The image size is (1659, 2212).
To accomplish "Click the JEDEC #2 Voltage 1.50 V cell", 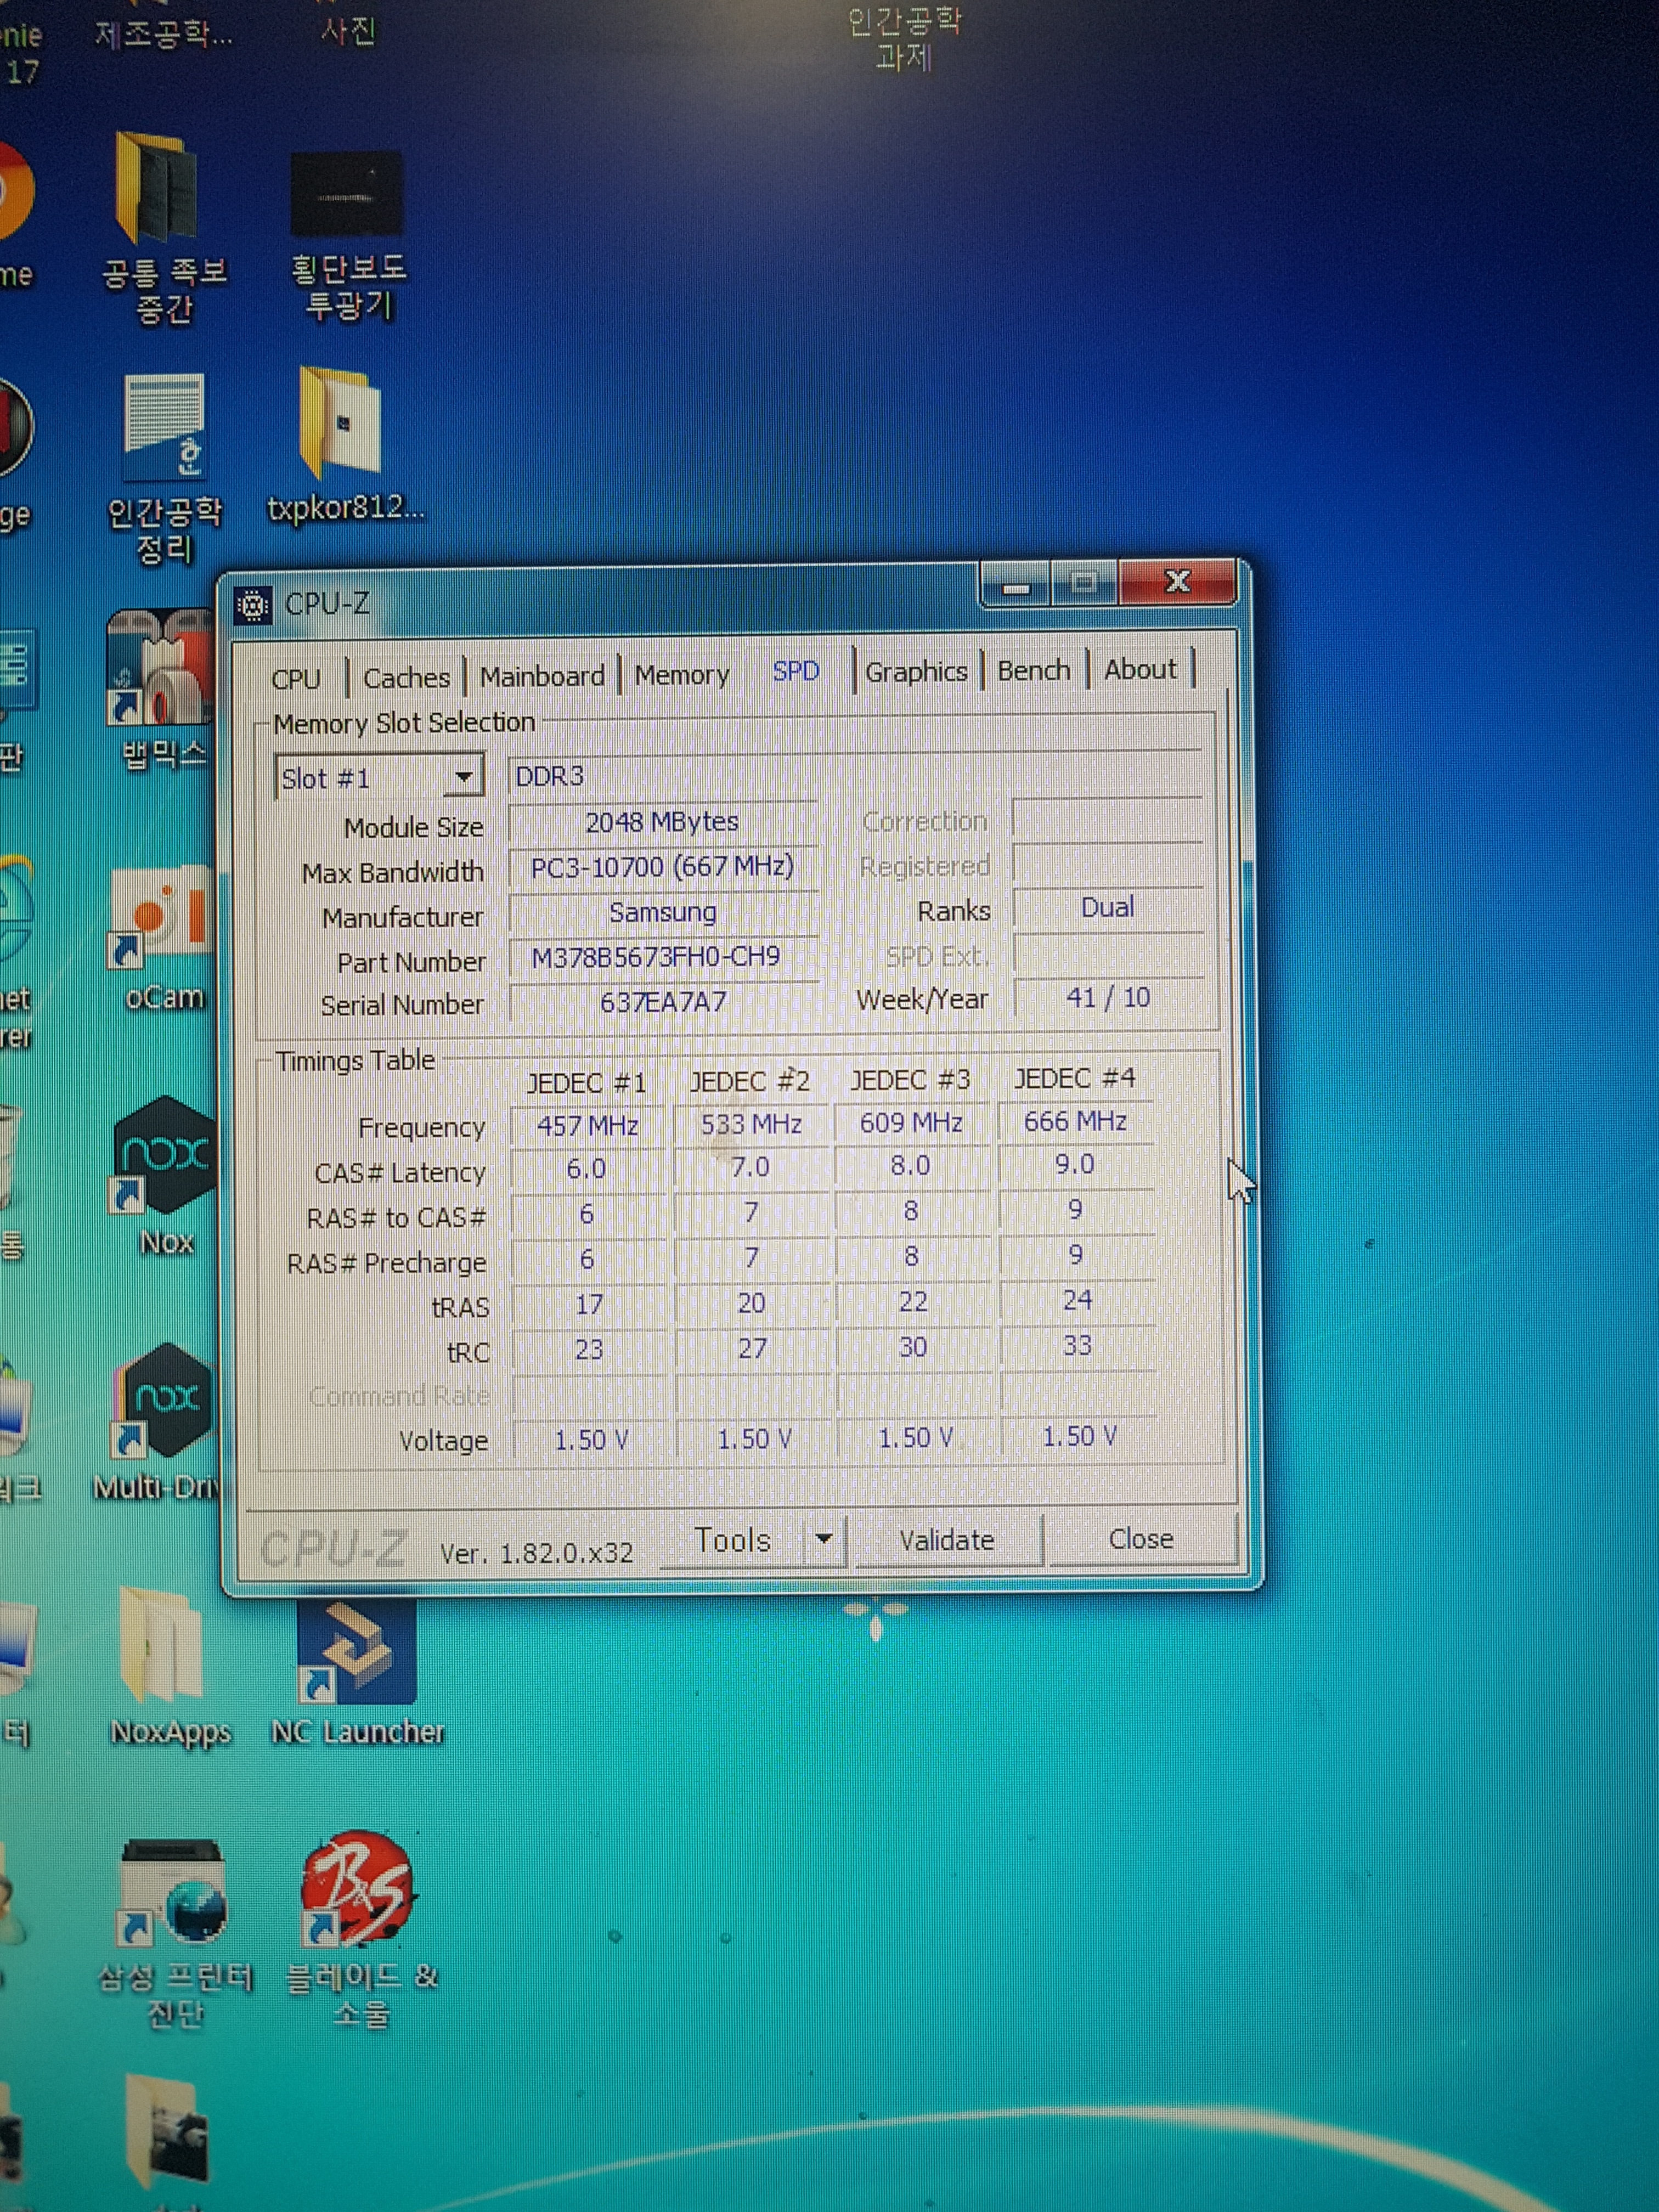I will tap(754, 1439).
